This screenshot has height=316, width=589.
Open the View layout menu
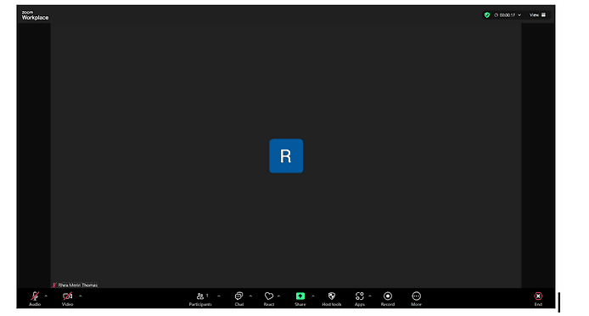click(537, 15)
